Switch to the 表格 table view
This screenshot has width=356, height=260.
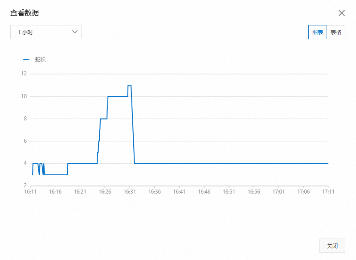pyautogui.click(x=336, y=32)
